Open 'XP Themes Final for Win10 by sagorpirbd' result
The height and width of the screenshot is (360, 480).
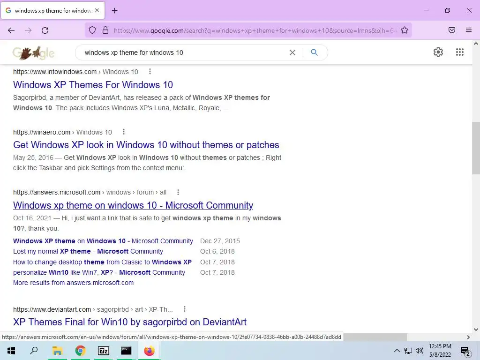[130, 322]
